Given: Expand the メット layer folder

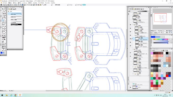Looking at the screenshot, I should tap(133, 60).
